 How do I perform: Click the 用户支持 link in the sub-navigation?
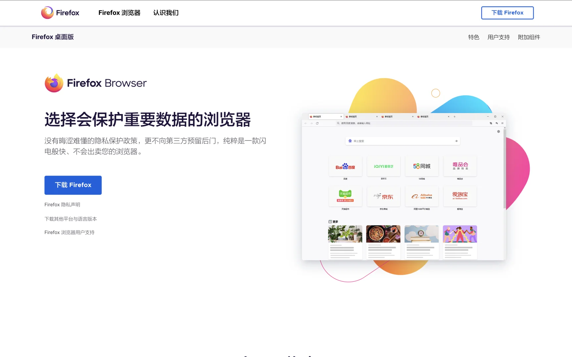[498, 37]
